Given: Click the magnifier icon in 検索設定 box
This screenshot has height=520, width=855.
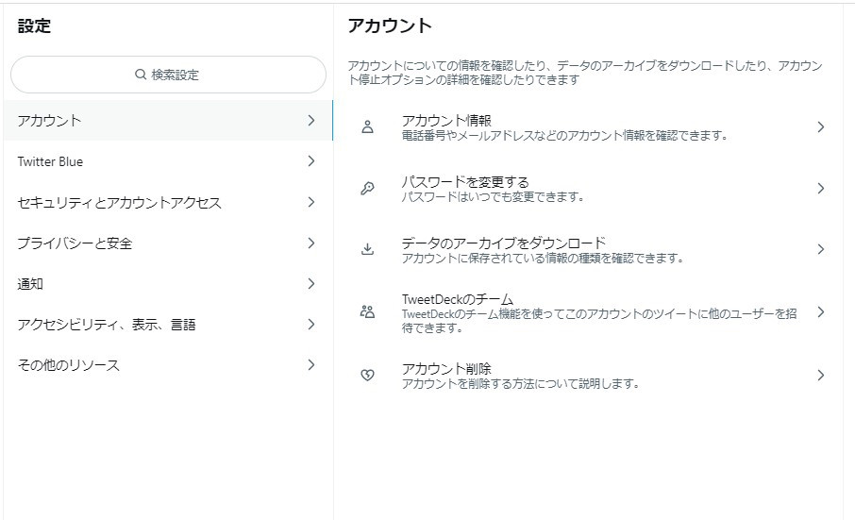Looking at the screenshot, I should [x=141, y=75].
